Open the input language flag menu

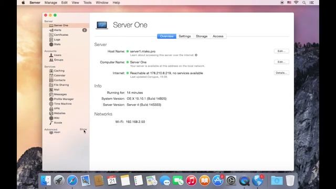[289, 3]
